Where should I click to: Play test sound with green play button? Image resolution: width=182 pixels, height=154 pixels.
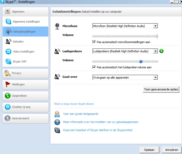pyautogui.click(x=161, y=51)
